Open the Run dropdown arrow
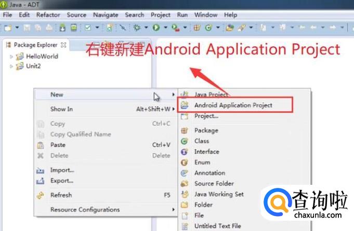This screenshot has height=231, width=354. click(165, 28)
